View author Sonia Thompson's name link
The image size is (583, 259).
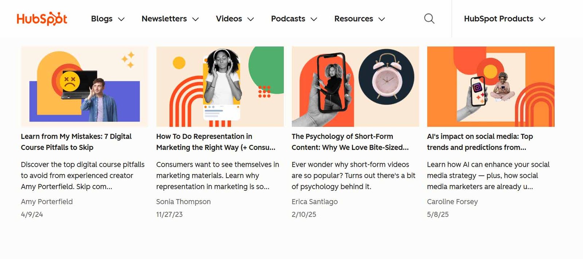[183, 202]
